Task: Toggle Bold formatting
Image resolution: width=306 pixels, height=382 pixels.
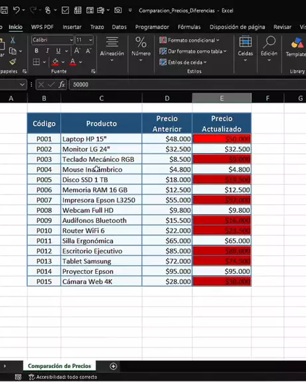Action: point(37,50)
